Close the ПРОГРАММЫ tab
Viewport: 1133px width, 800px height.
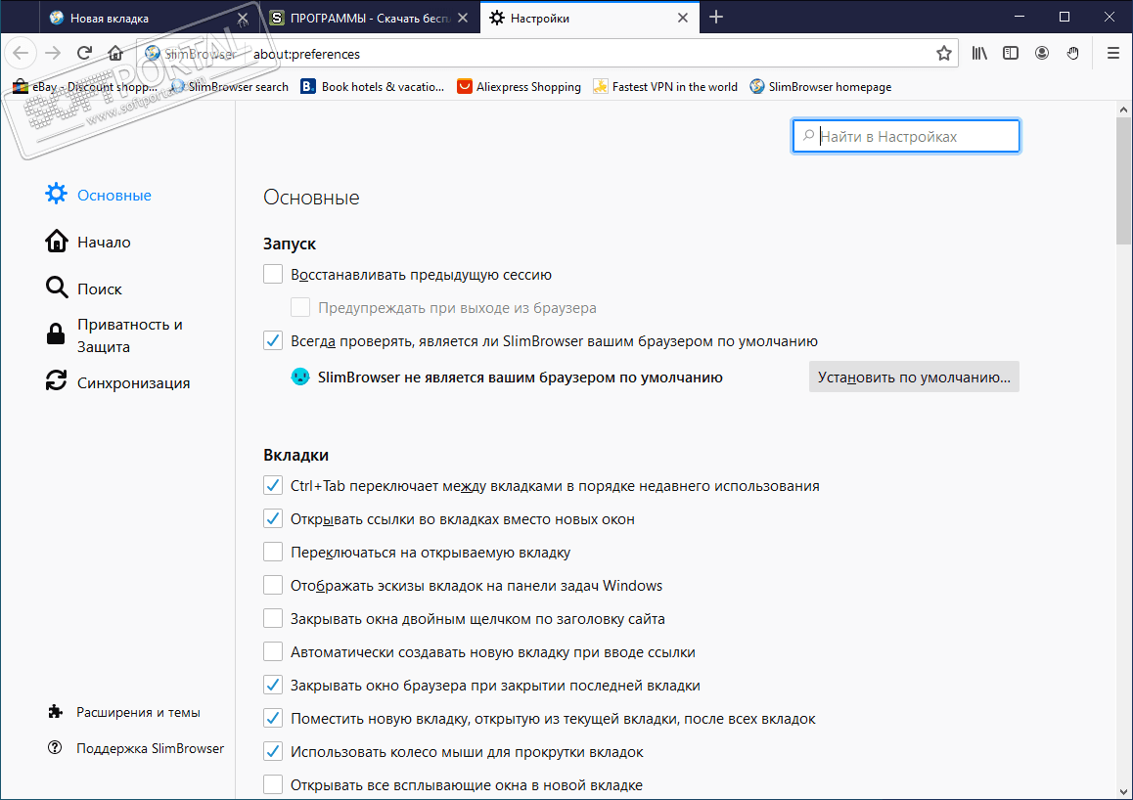click(464, 18)
